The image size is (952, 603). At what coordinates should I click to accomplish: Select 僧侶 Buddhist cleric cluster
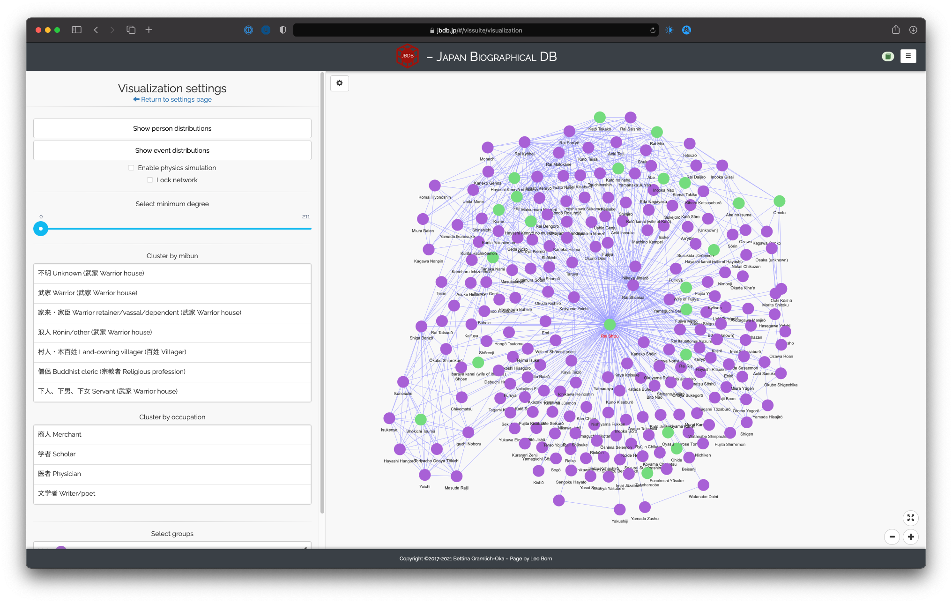coord(172,372)
